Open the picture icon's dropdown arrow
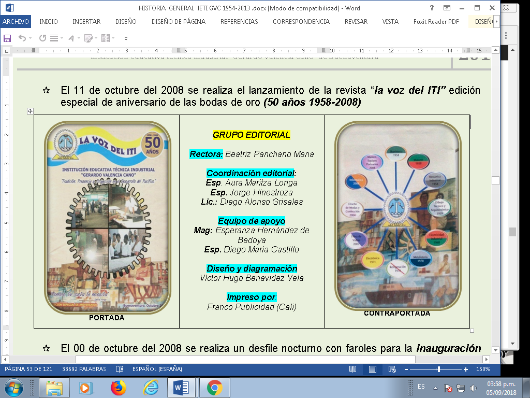530x398 pixels. pyautogui.click(x=96, y=38)
